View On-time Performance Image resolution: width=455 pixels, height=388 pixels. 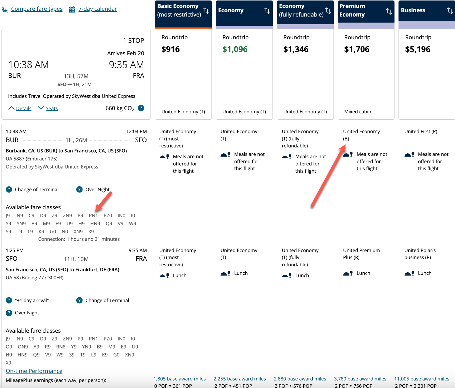pyautogui.click(x=34, y=371)
